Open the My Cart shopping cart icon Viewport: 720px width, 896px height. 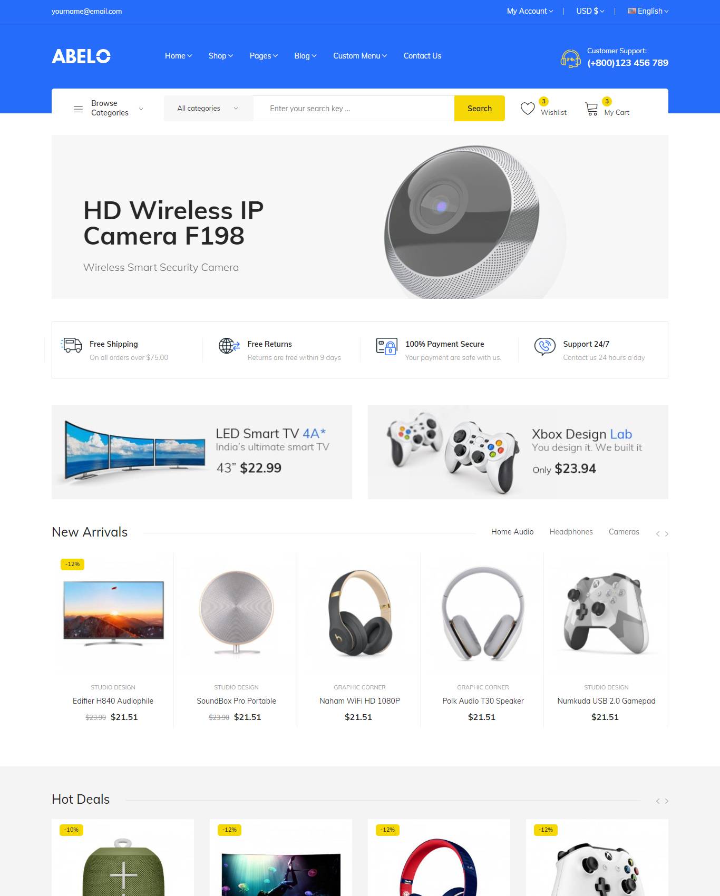pyautogui.click(x=591, y=109)
